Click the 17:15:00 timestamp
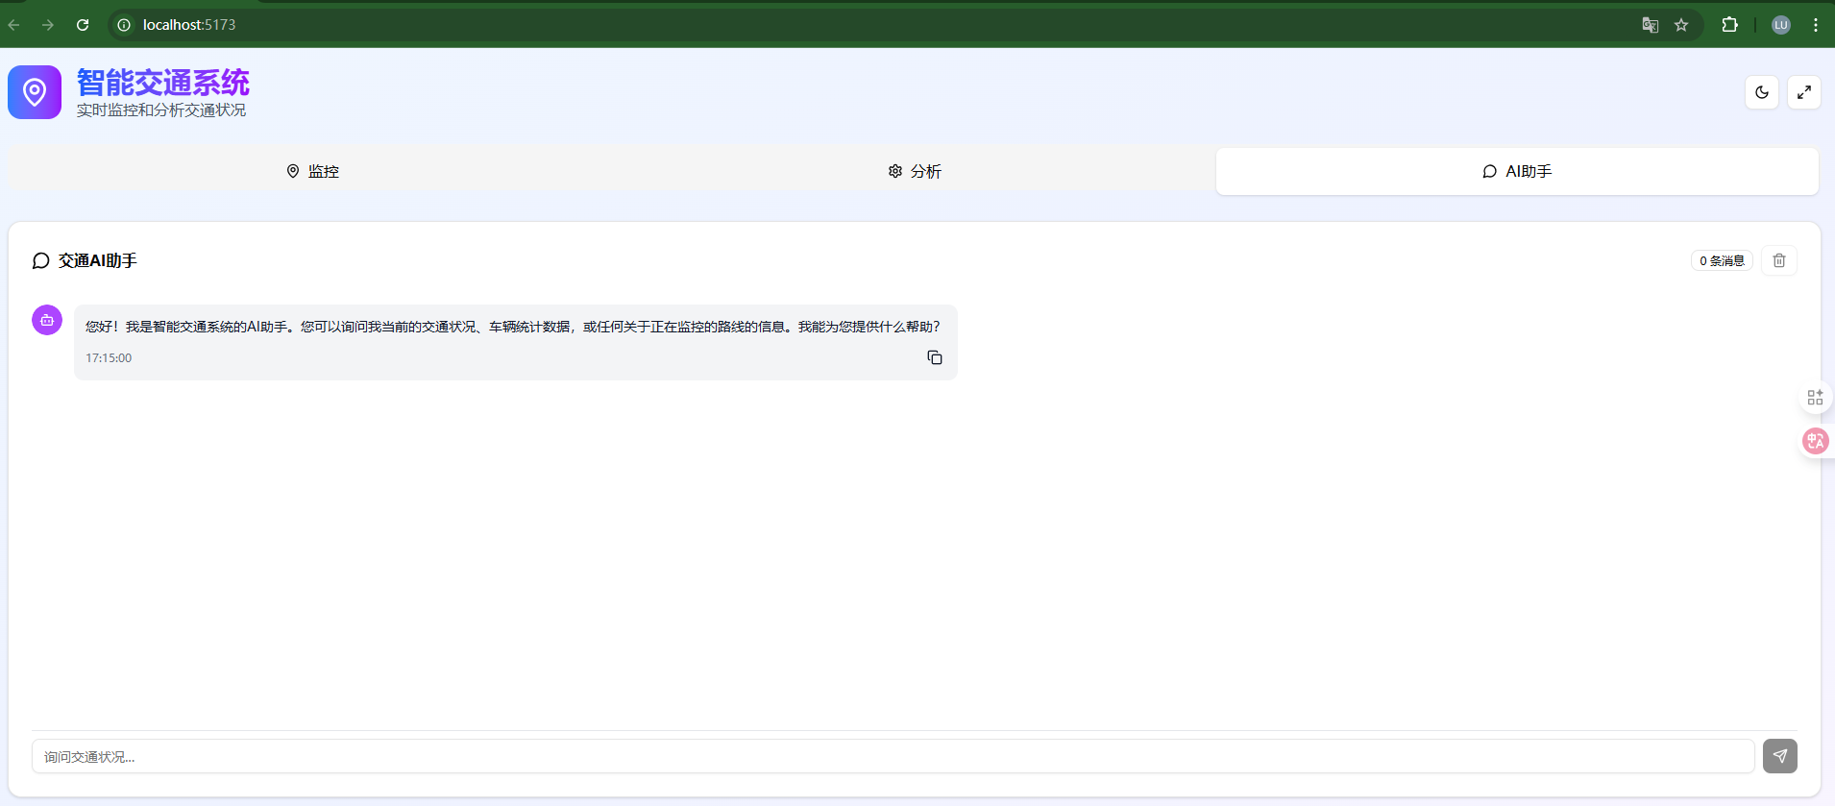 tap(109, 357)
